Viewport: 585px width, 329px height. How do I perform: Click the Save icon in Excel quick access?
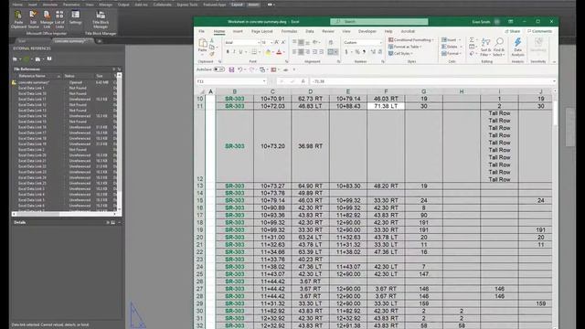point(231,69)
